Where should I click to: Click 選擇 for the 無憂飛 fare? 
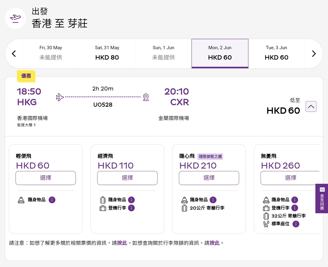click(291, 178)
